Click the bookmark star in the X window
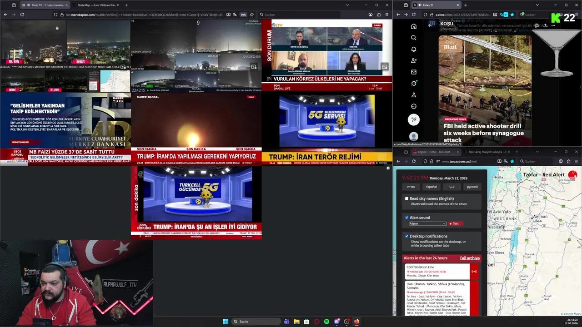582x327 pixels. [x=512, y=15]
